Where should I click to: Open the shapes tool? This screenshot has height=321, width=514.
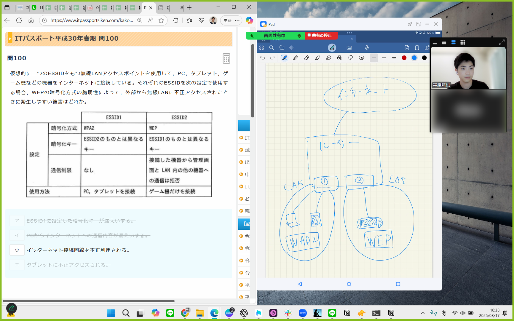tap(340, 58)
